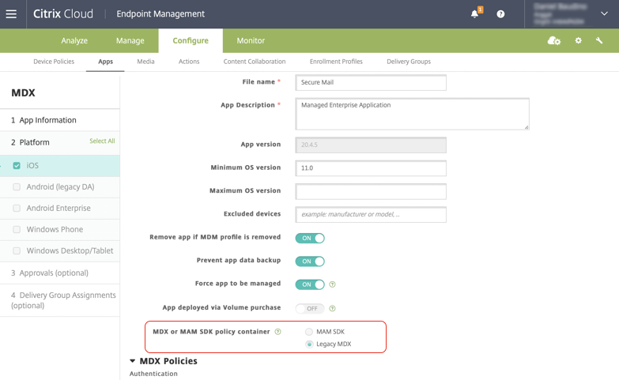Click the iOS platform row label

click(x=32, y=165)
